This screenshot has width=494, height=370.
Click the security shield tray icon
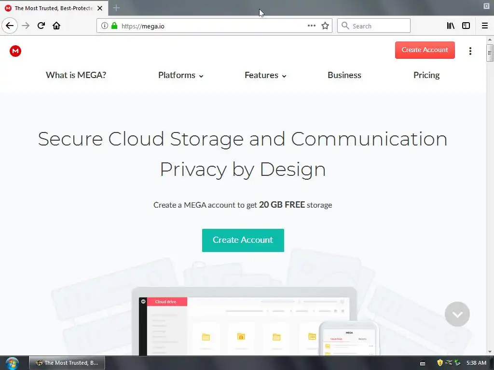click(440, 363)
